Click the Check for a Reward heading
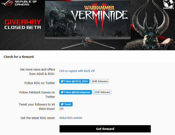 click(19, 57)
